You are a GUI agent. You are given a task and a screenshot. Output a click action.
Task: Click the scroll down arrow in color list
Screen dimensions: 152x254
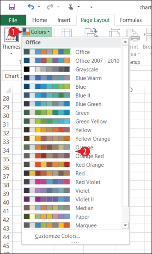(125, 225)
